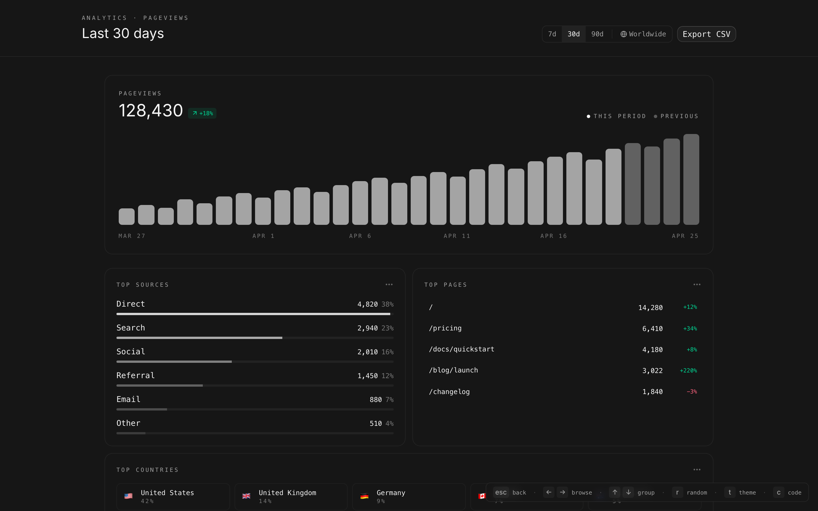The width and height of the screenshot is (818, 511).
Task: Open the Worldwide region dropdown
Action: (643, 34)
